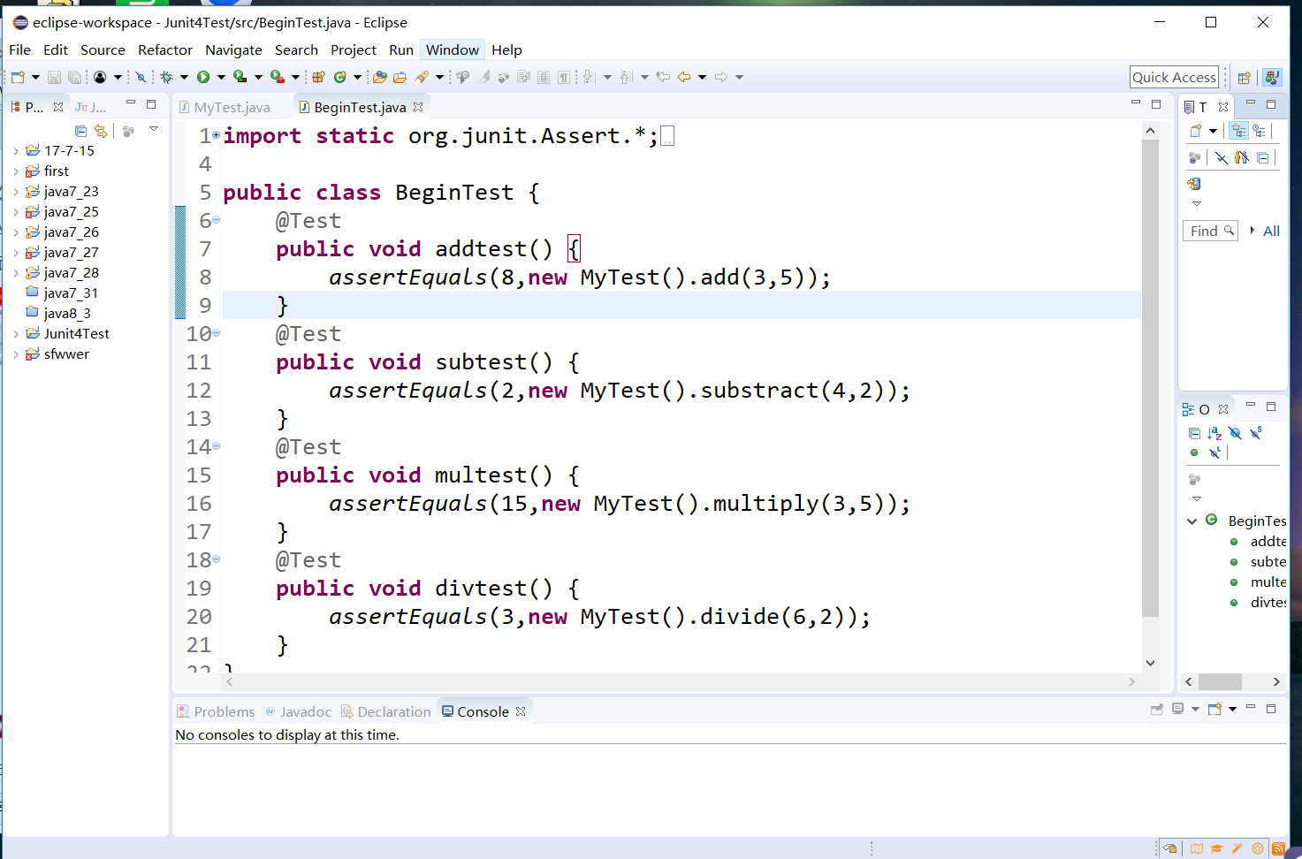The height and width of the screenshot is (859, 1302).
Task: Switch to the MyTest.java editor tab
Action: pos(232,108)
